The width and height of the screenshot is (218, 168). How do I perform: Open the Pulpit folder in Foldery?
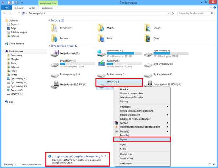coord(101,38)
